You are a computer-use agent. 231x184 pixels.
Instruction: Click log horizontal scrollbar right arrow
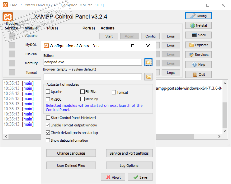[219, 136]
